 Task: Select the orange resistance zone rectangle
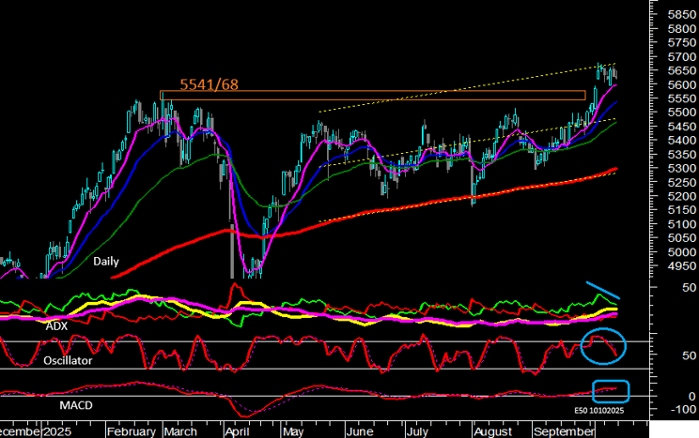[x=372, y=95]
